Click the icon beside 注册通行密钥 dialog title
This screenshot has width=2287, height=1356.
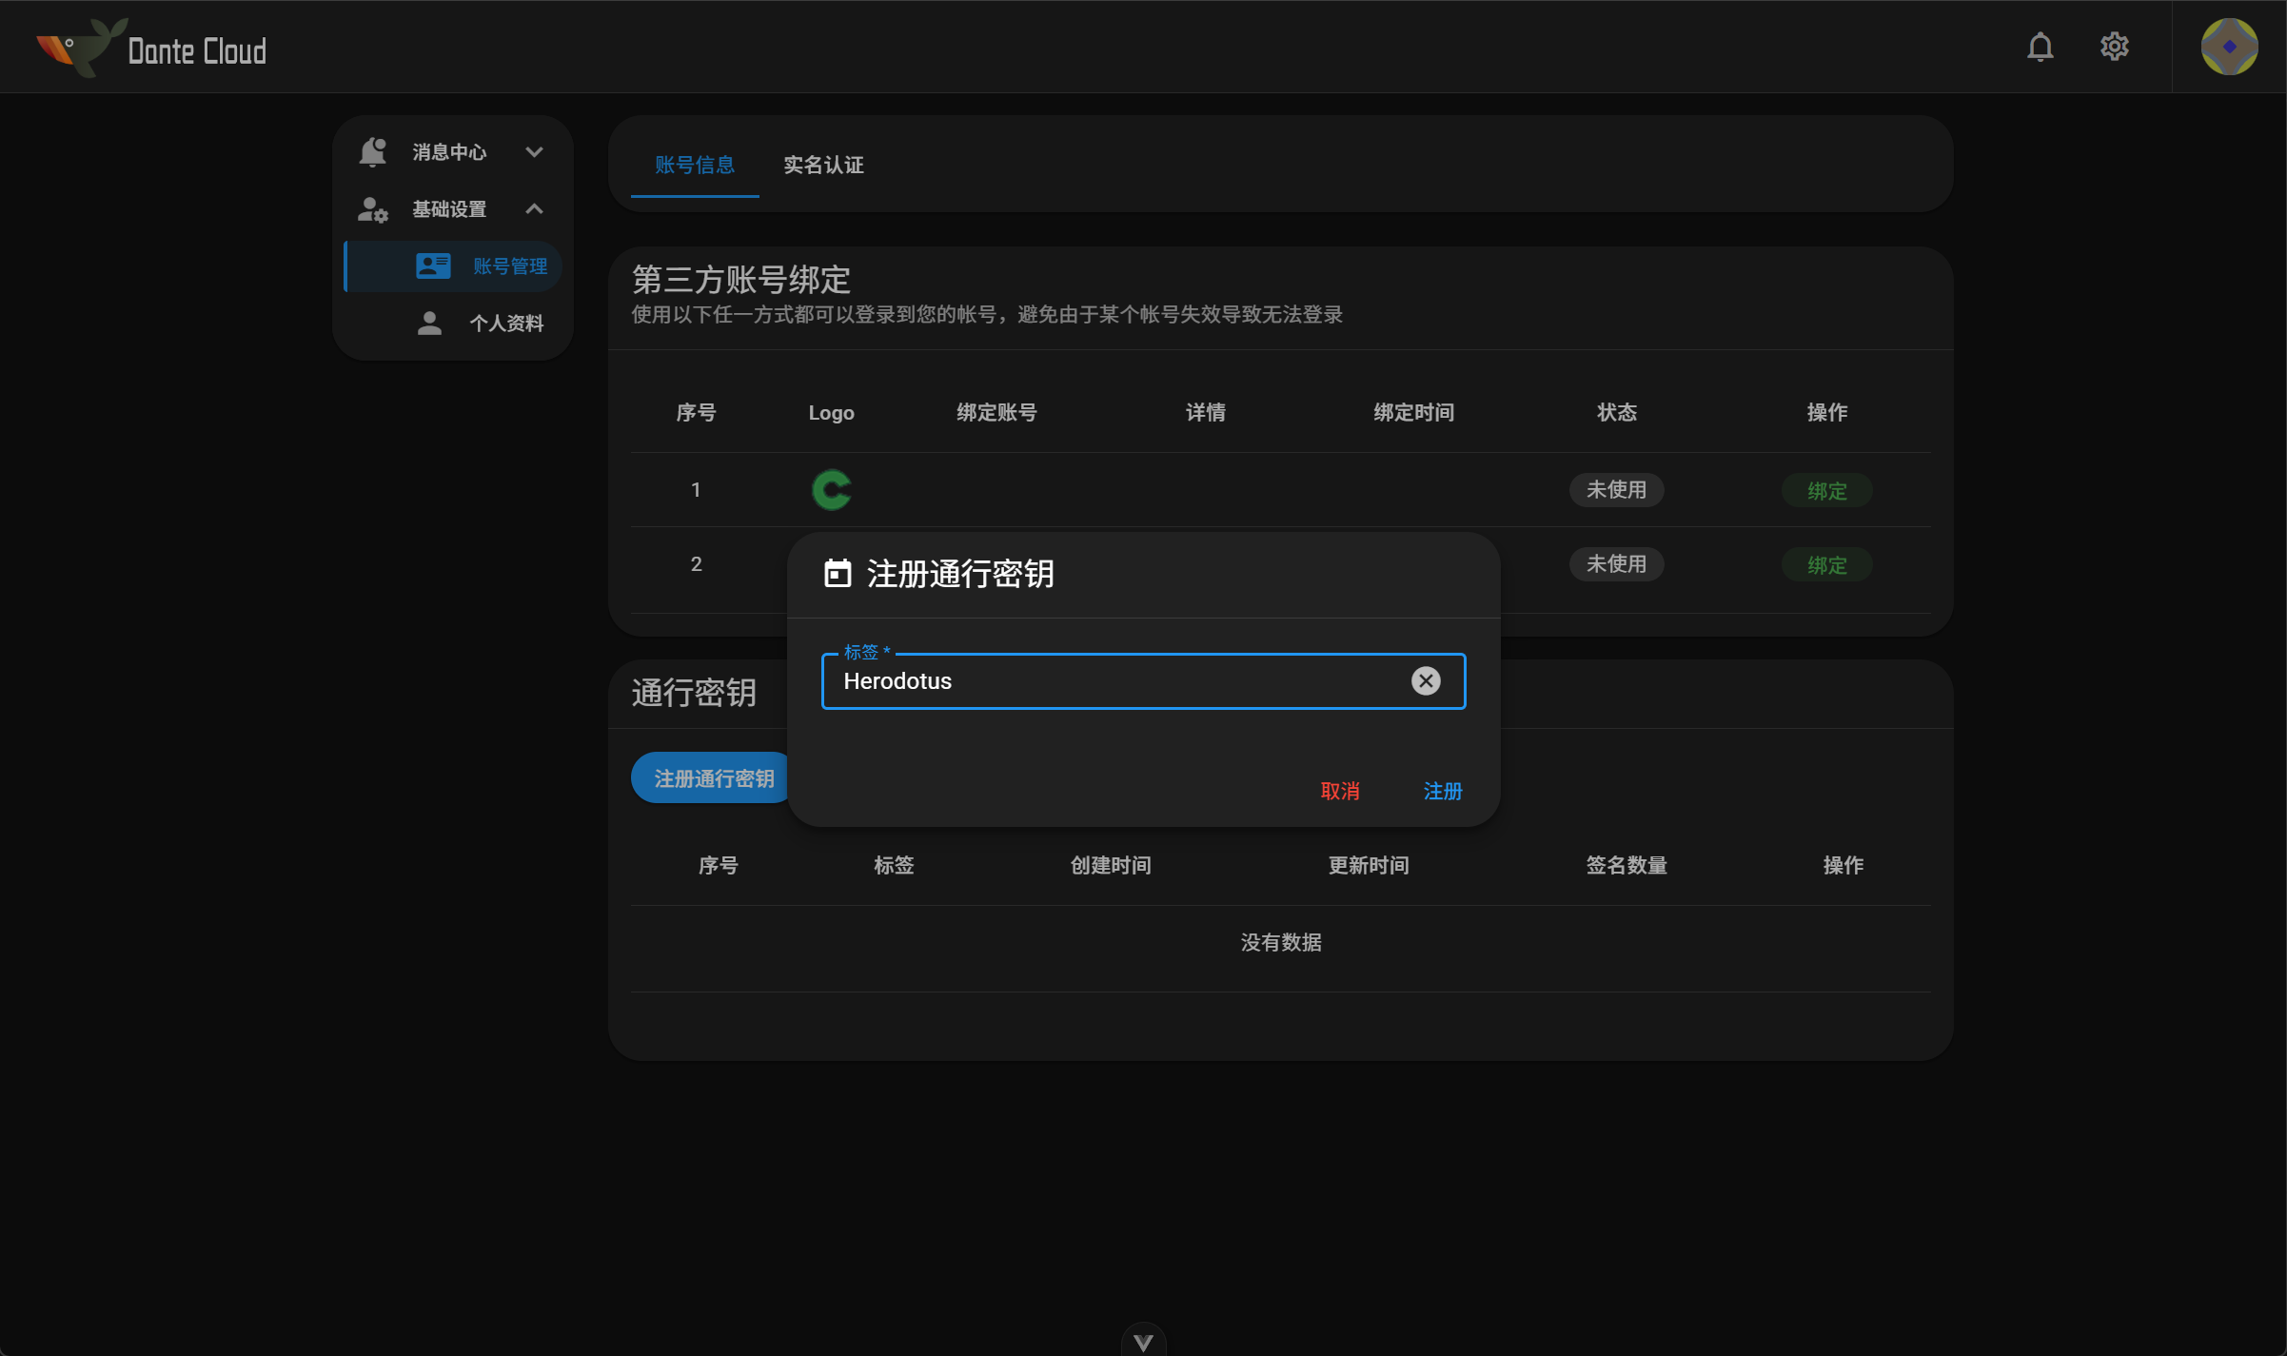(837, 574)
